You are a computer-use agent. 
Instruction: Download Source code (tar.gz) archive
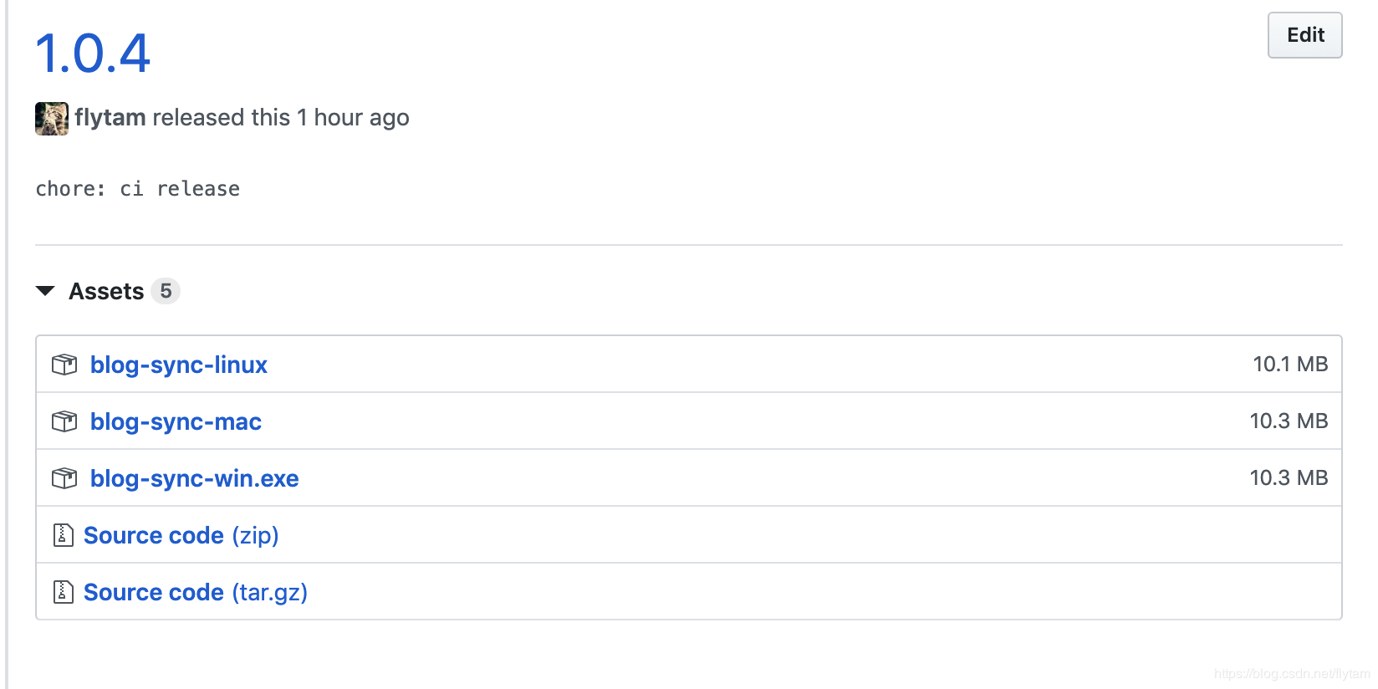click(x=196, y=592)
